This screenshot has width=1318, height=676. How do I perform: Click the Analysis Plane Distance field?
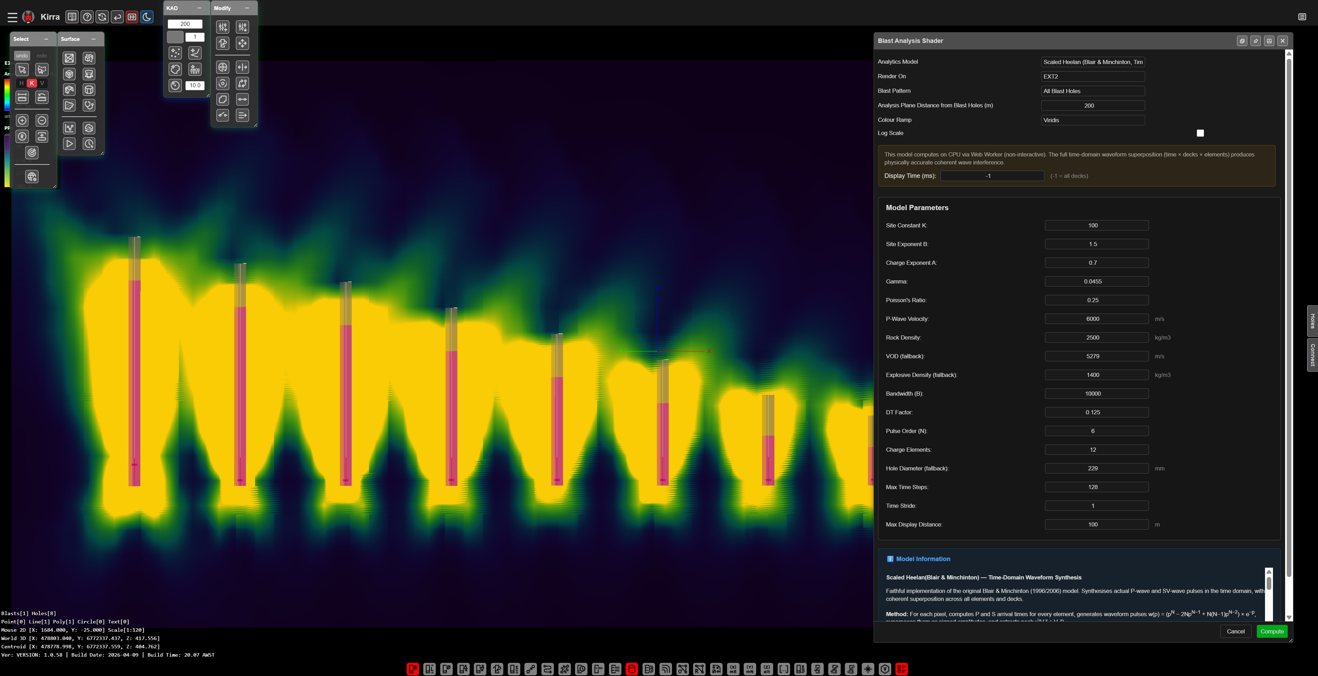[1093, 106]
